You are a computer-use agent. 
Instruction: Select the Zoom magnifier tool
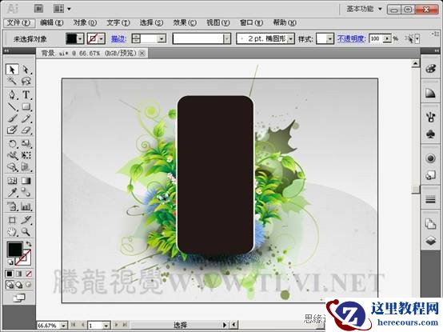point(26,232)
